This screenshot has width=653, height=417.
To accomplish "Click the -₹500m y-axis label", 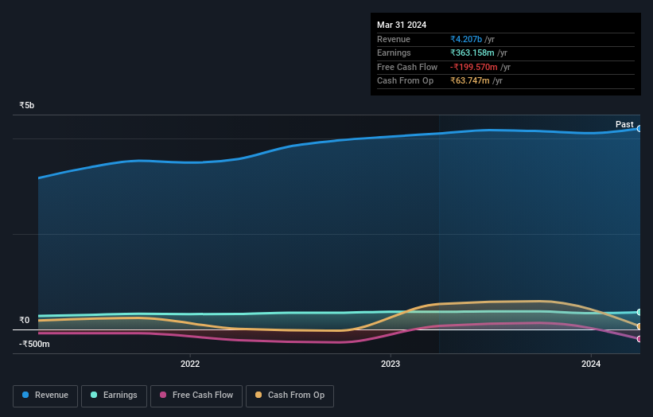I will [x=34, y=344].
